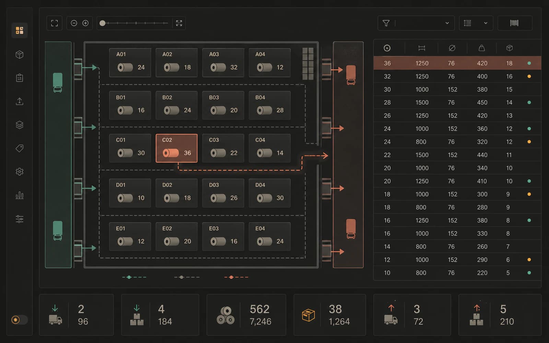Select storage bin E01
Screen dimensions: 549x343
click(x=130, y=237)
